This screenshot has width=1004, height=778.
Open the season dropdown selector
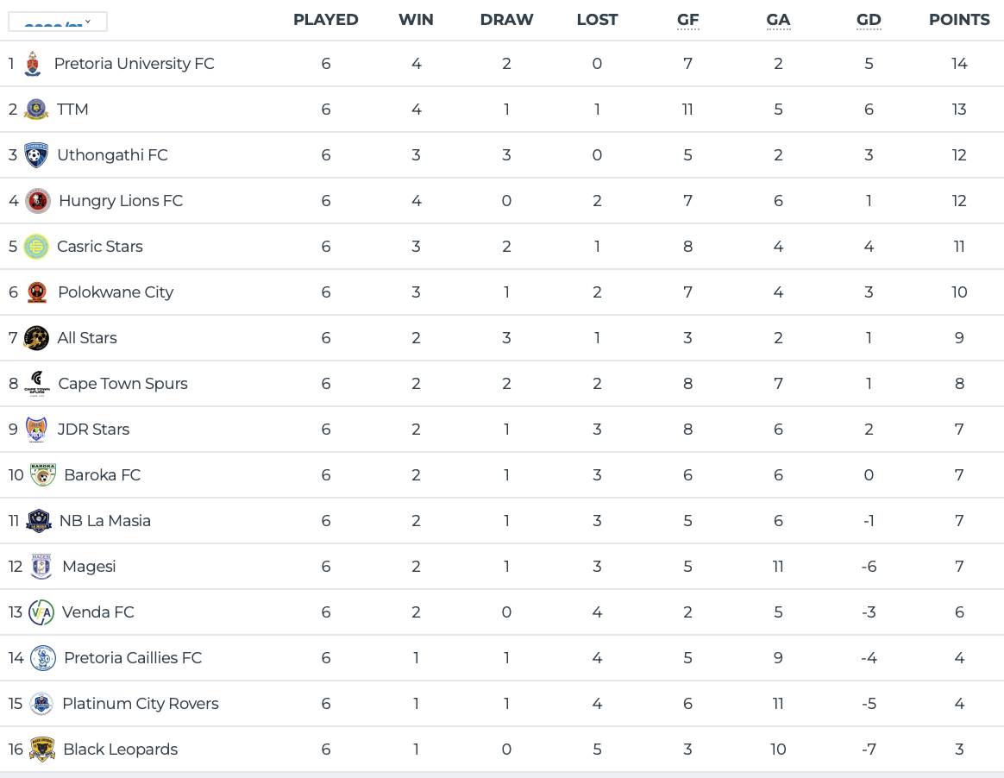pos(58,22)
